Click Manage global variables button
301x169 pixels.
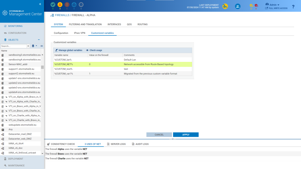tap(69, 50)
